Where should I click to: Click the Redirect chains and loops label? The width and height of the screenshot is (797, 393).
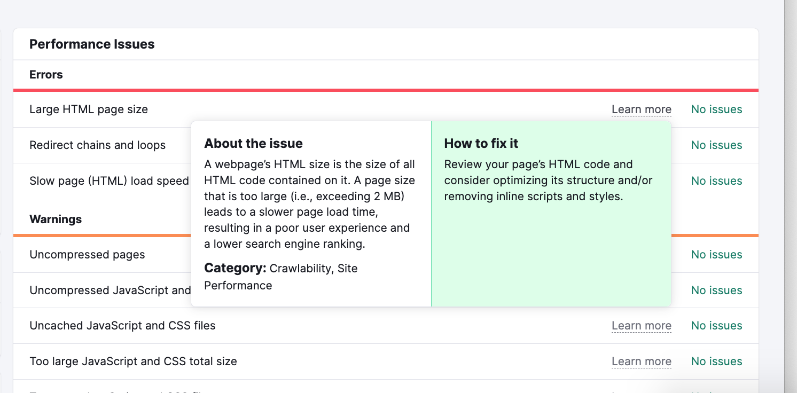(x=98, y=145)
